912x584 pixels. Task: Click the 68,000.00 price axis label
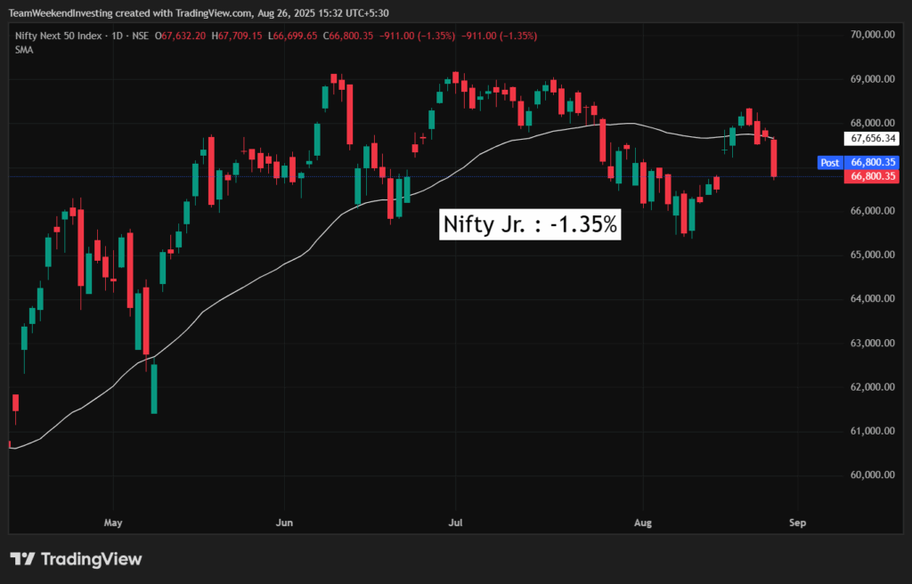coord(873,124)
